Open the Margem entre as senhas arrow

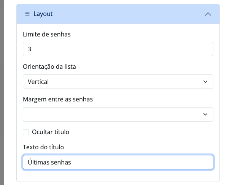pyautogui.click(x=205, y=114)
